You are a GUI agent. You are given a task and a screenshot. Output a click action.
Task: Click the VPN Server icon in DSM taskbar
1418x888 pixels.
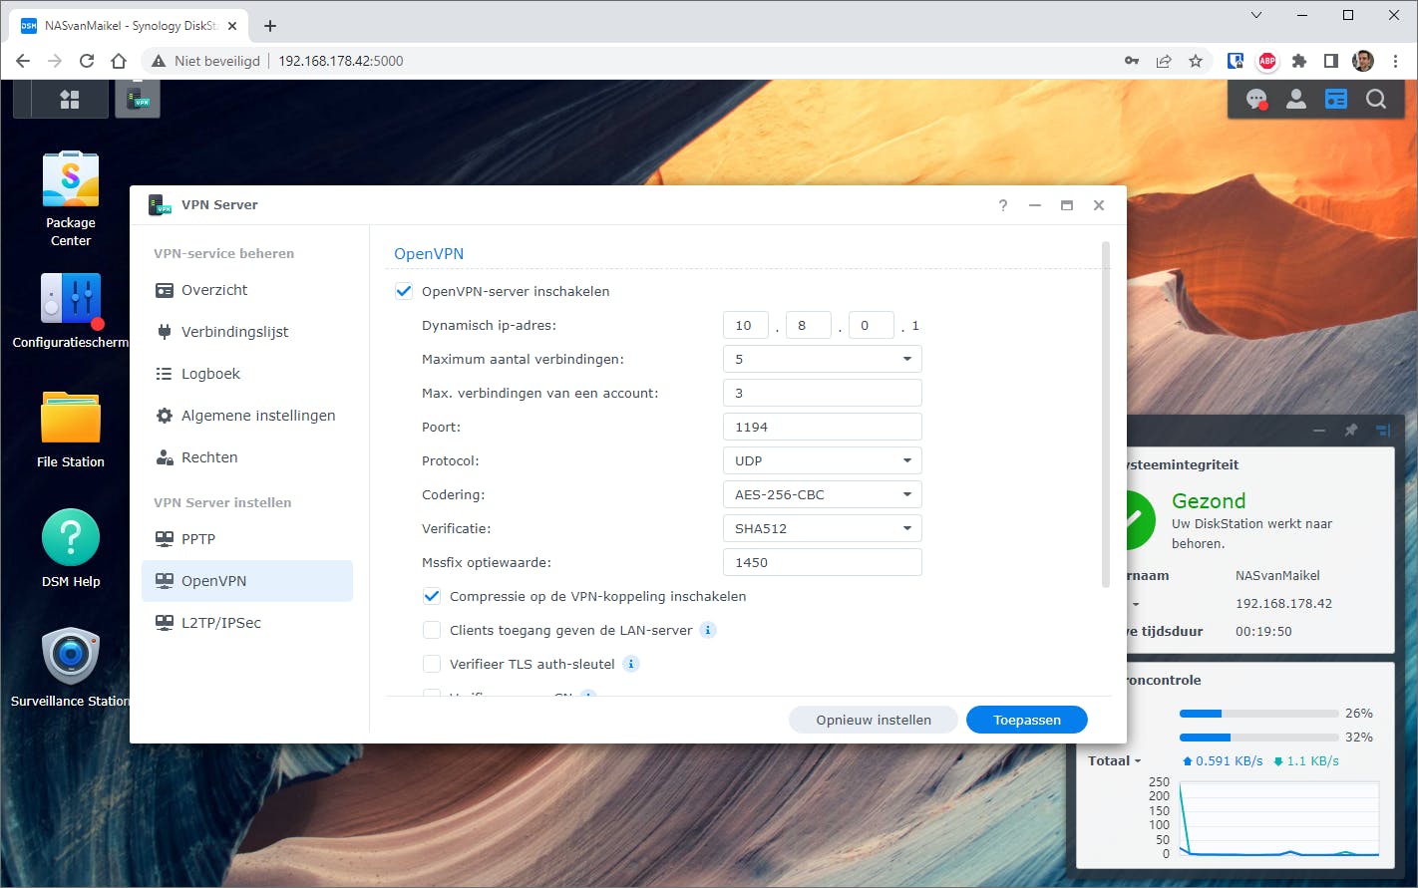pyautogui.click(x=138, y=99)
